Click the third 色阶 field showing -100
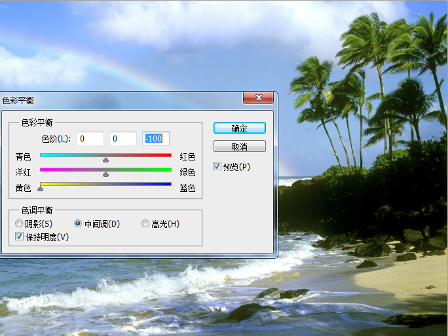This screenshot has width=448, height=336. tap(156, 139)
